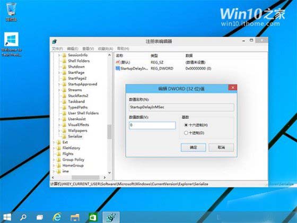The image size is (297, 223).
Task: Expand the Ext tree node
Action: pyautogui.click(x=54, y=142)
